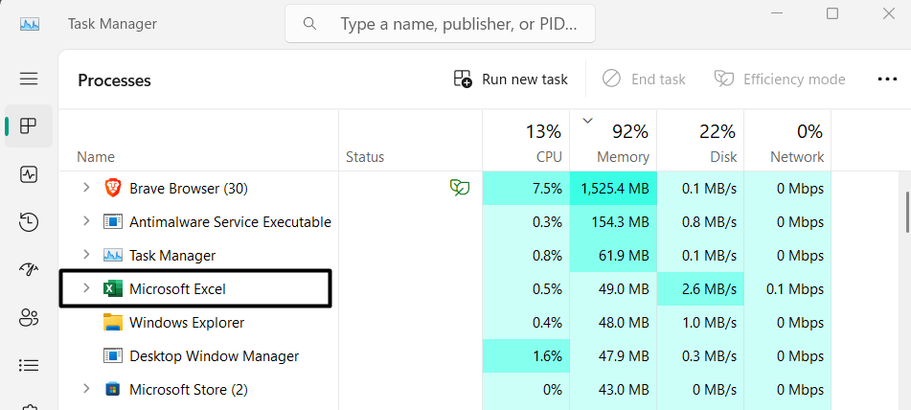Click the efficiency leaf icon on Brave row
The width and height of the screenshot is (911, 410).
460,188
